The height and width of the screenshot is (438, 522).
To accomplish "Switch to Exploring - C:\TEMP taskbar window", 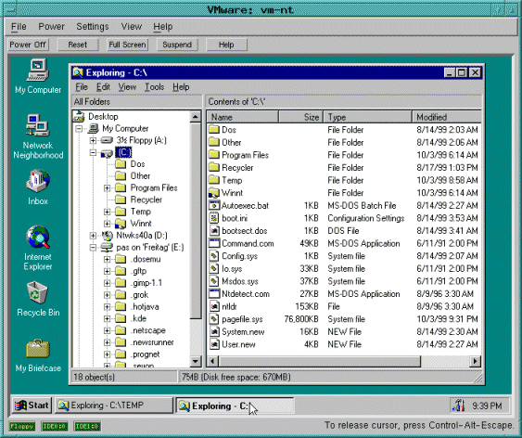I will (x=113, y=406).
